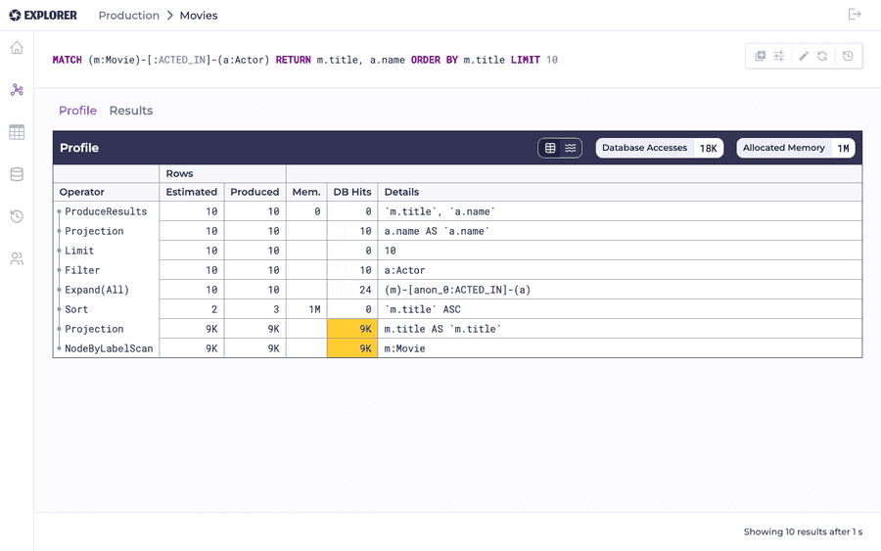Click the Production breadcrumb

[x=128, y=15]
